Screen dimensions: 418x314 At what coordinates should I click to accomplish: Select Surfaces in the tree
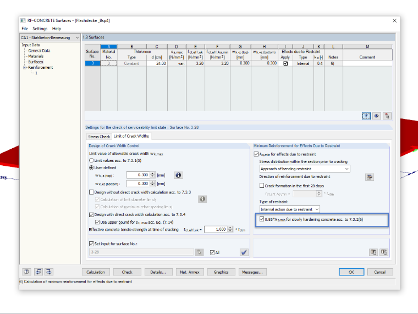36,62
